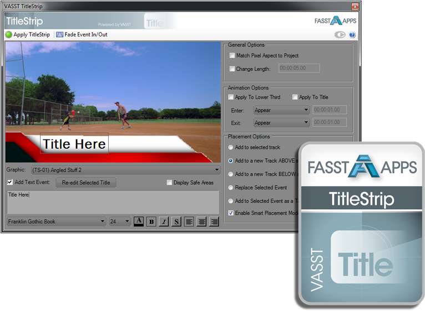
Task: Click the green Apply TitleStrip button
Action: pyautogui.click(x=28, y=35)
